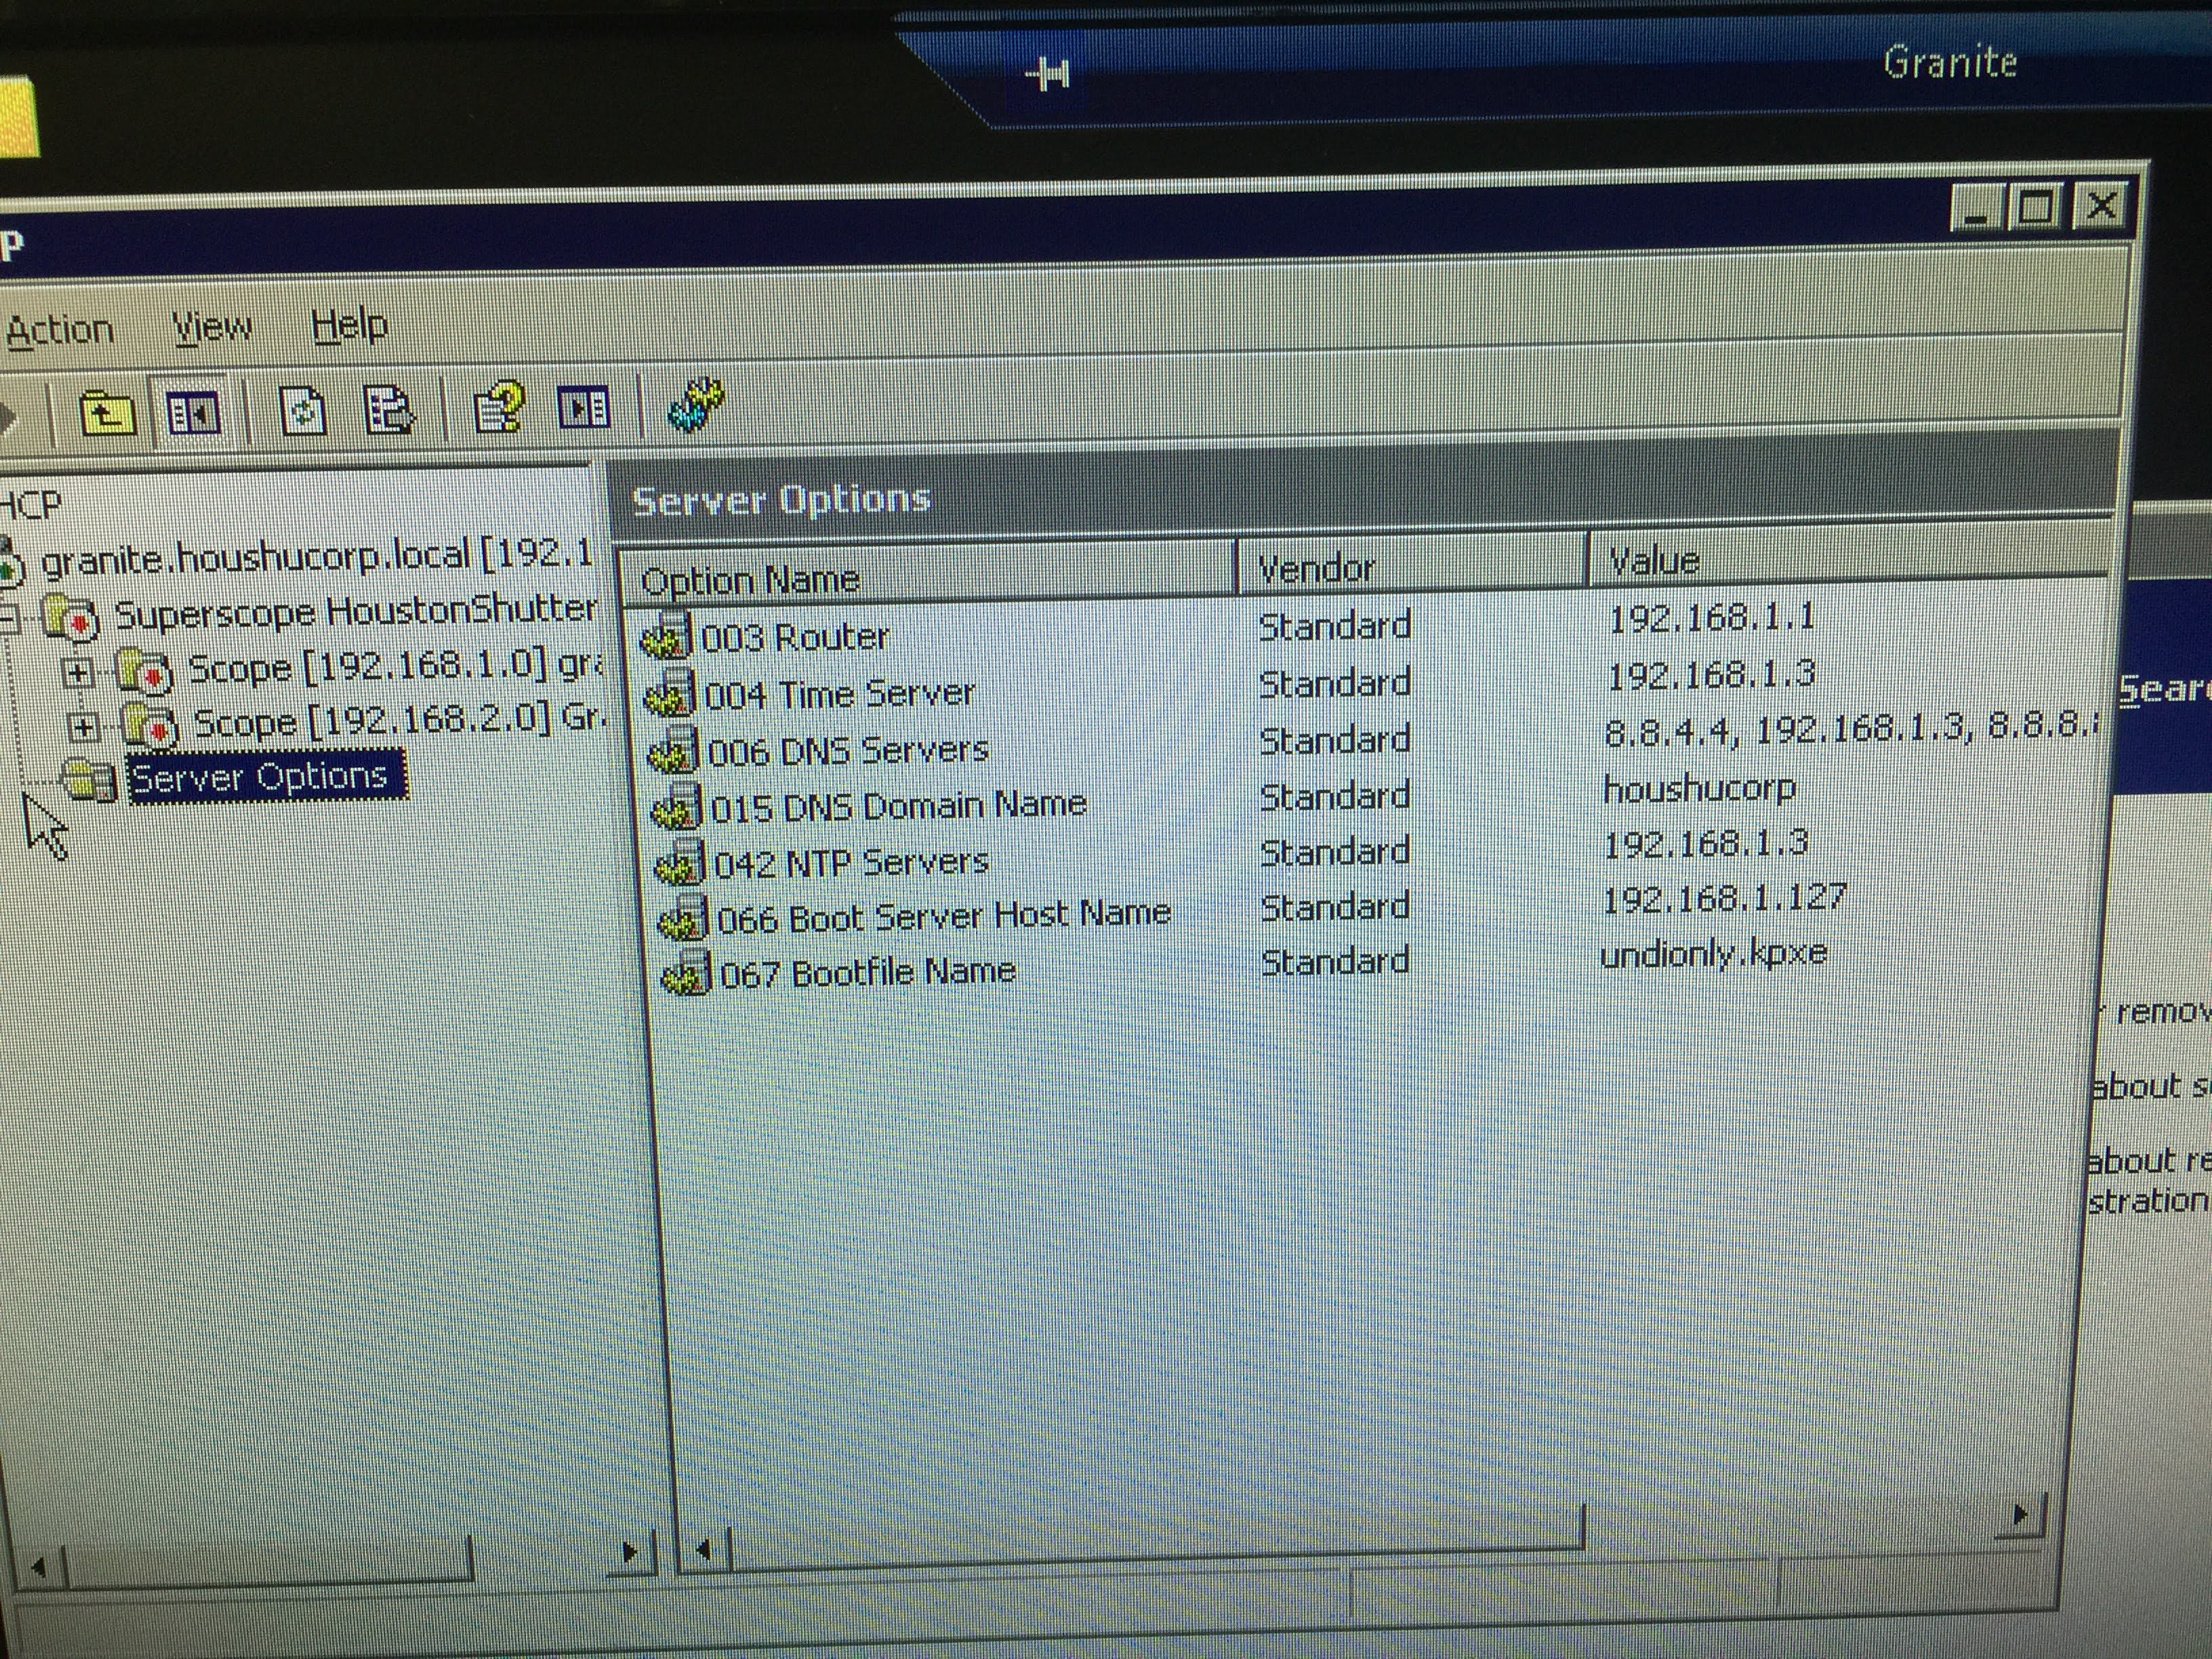Click Standard vendor cell for 042 NTP Servers
Viewport: 2212px width, 1659px height.
click(x=1335, y=852)
